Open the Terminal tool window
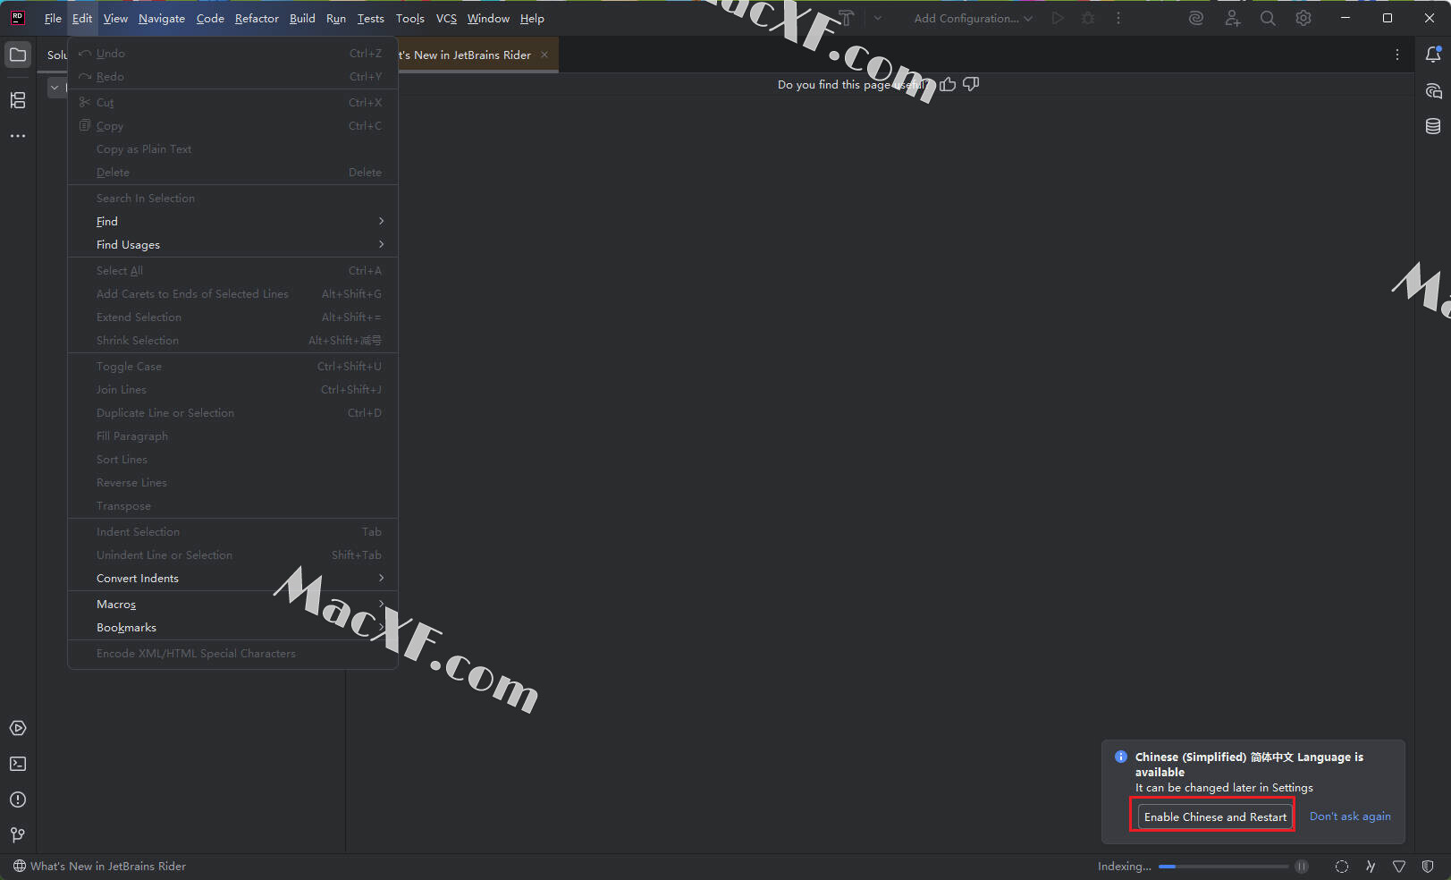 pyautogui.click(x=18, y=764)
